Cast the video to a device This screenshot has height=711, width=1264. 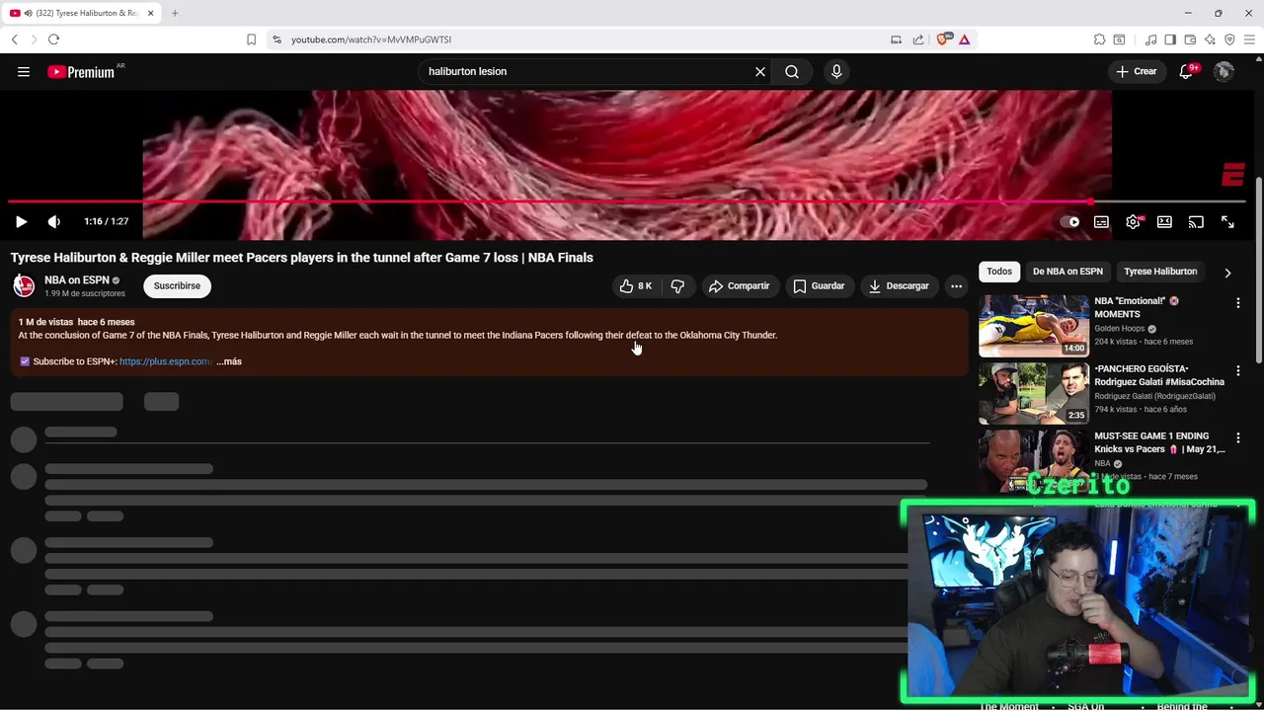1196,222
